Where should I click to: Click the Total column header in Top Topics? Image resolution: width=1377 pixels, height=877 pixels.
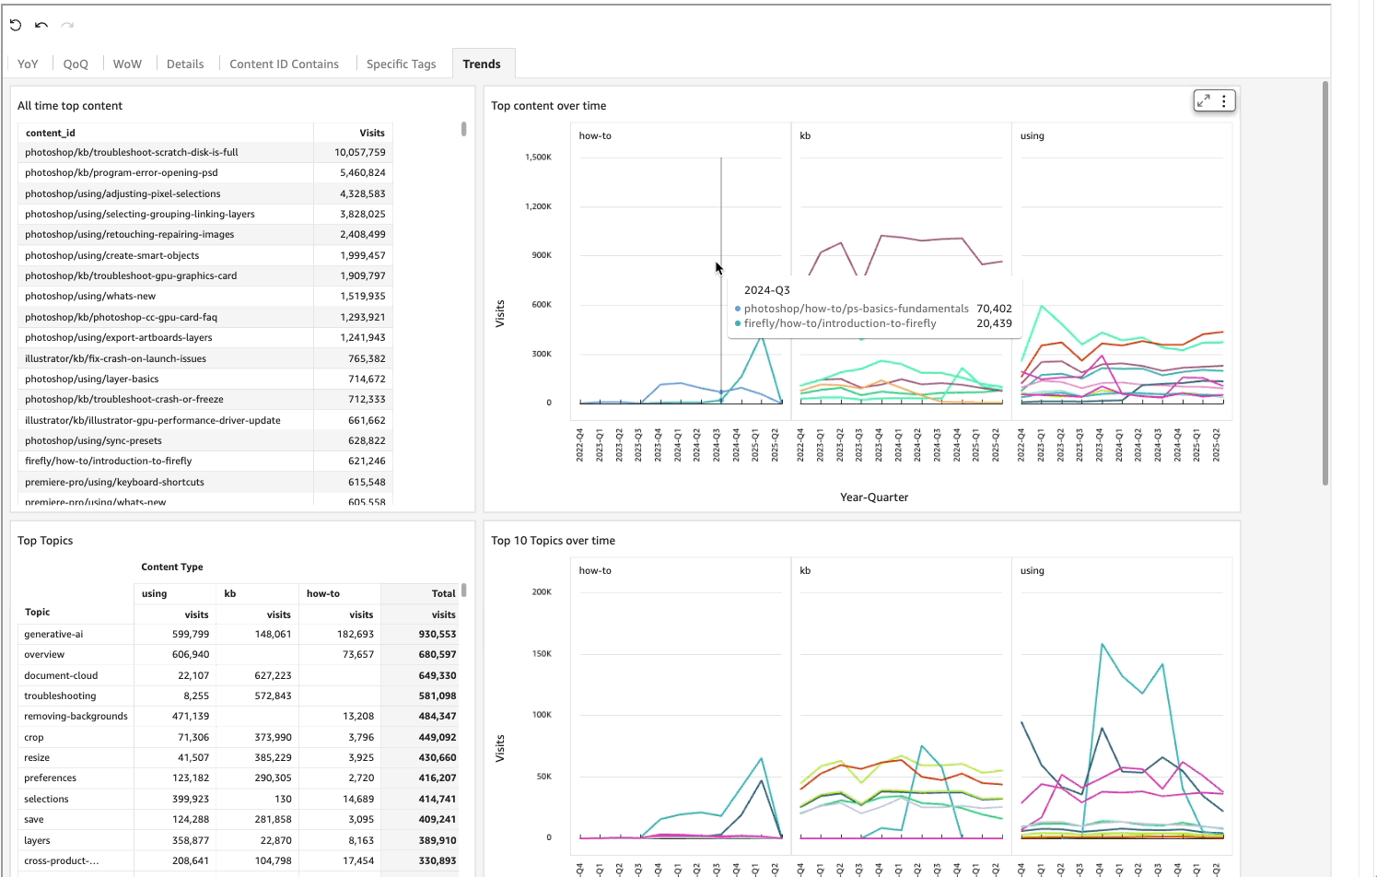click(443, 593)
